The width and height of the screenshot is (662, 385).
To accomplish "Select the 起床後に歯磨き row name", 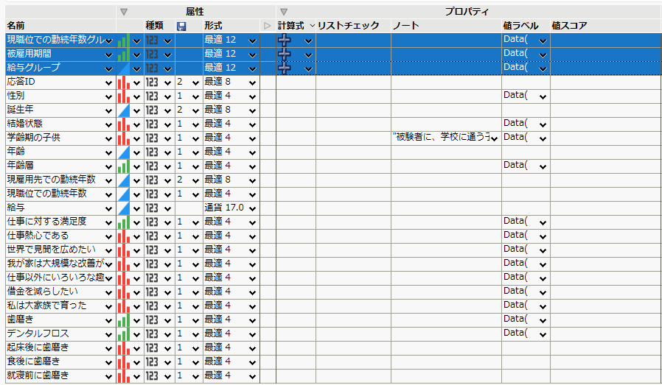I will click(x=38, y=347).
